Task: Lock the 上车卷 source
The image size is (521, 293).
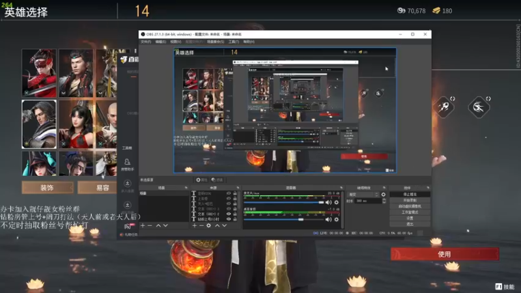Action: coord(235,199)
